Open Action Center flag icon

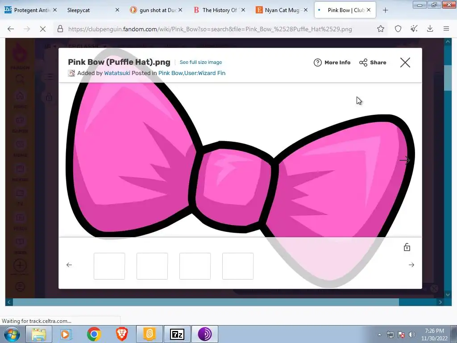(x=401, y=335)
